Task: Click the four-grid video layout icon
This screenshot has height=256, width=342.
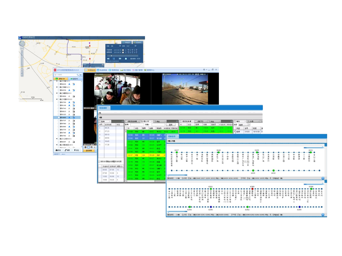Action: [x=88, y=147]
